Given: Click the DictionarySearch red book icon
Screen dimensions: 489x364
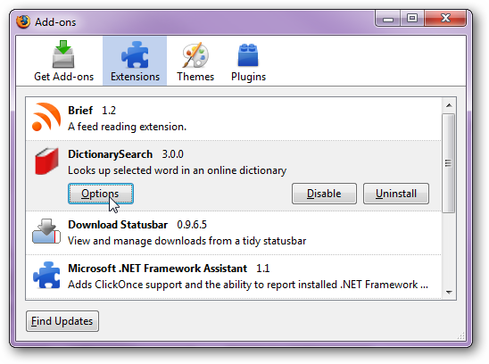Looking at the screenshot, I should [46, 161].
